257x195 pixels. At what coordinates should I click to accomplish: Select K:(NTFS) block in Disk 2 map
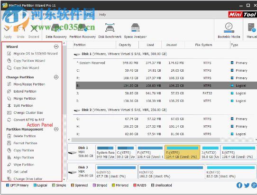tap(231, 172)
